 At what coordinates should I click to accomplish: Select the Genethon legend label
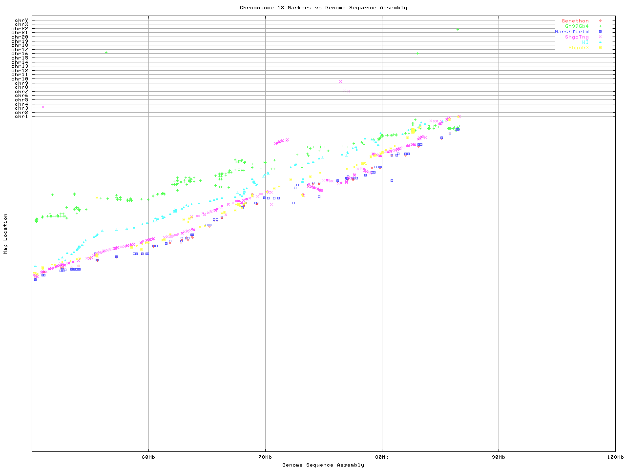[575, 21]
